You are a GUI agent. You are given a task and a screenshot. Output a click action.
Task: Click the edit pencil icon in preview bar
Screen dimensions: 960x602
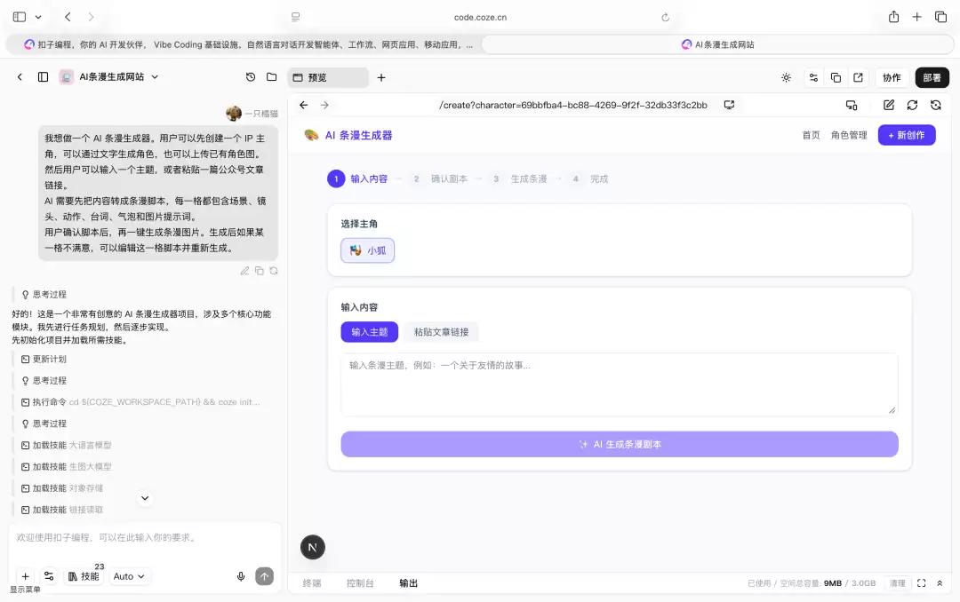(888, 106)
